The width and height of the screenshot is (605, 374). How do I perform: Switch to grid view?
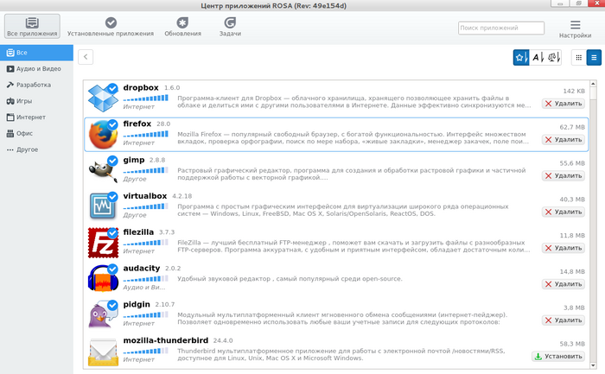click(x=579, y=58)
